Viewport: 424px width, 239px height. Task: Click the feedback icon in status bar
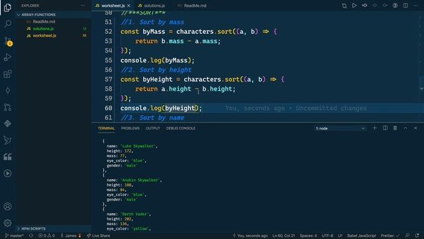pos(407,236)
